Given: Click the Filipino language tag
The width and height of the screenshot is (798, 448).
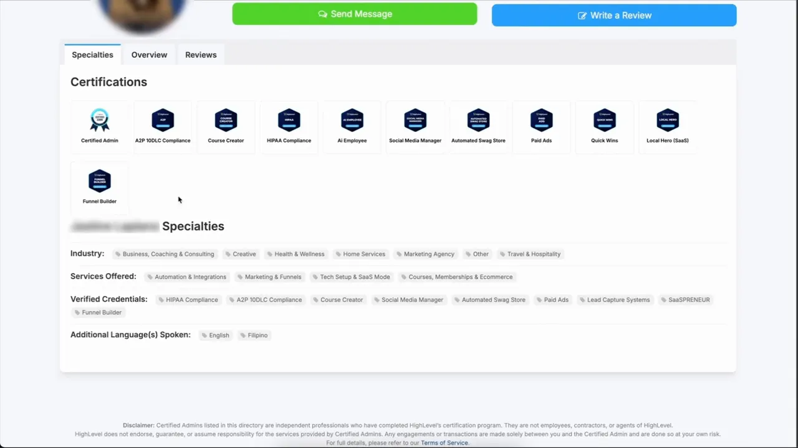Looking at the screenshot, I should [x=254, y=335].
